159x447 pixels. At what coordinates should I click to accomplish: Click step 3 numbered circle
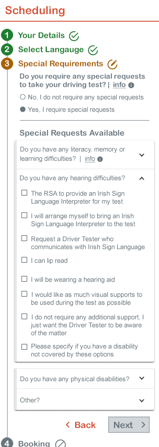point(7,64)
